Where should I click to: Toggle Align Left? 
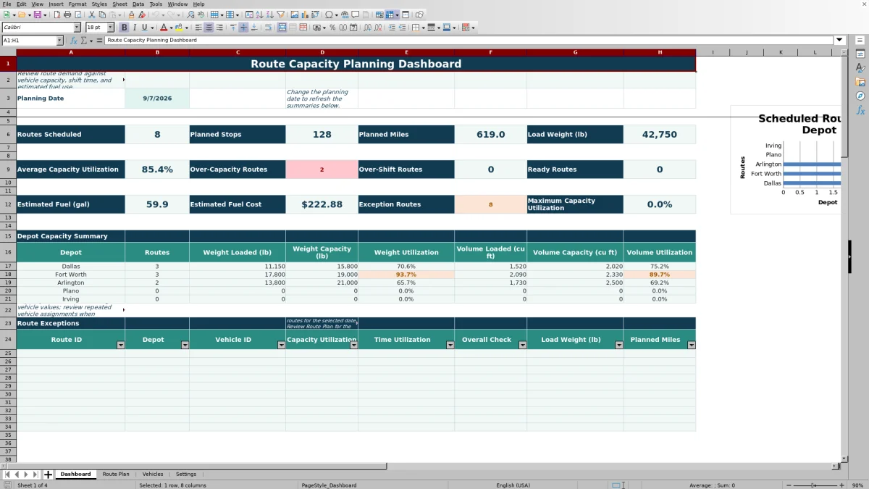198,28
